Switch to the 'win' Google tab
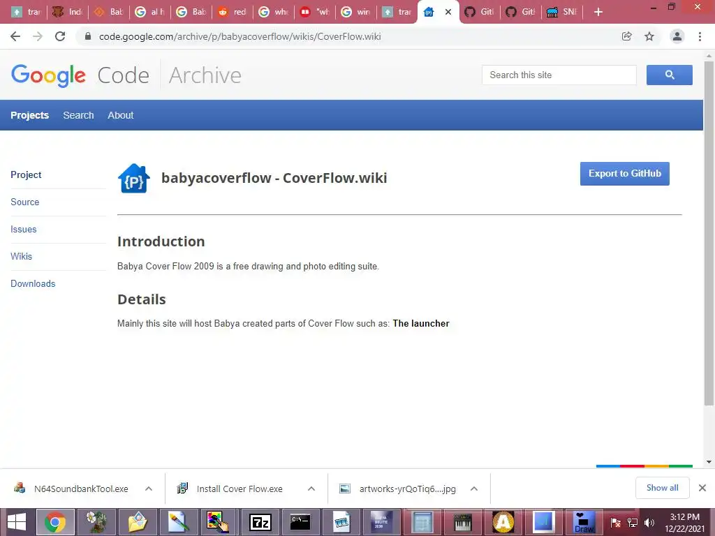The height and width of the screenshot is (536, 715). (x=356, y=12)
